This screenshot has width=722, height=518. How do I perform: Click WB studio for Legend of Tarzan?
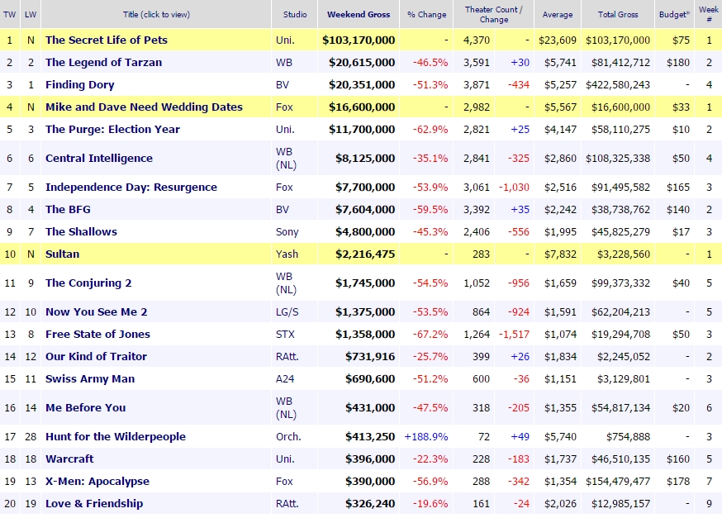284,62
